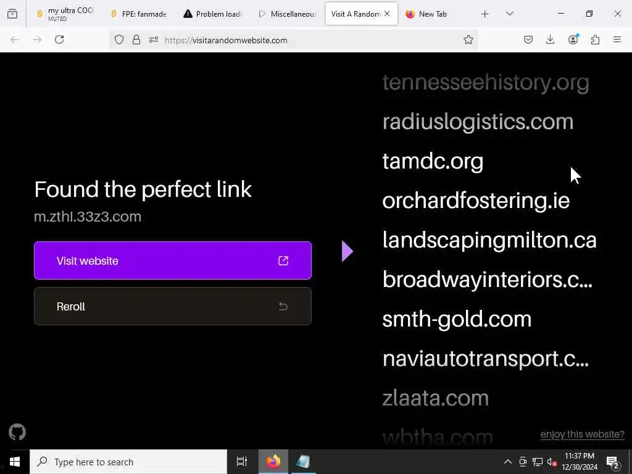This screenshot has height=474, width=632.
Task: Open the Firefox hamburger application menu
Action: 617,39
